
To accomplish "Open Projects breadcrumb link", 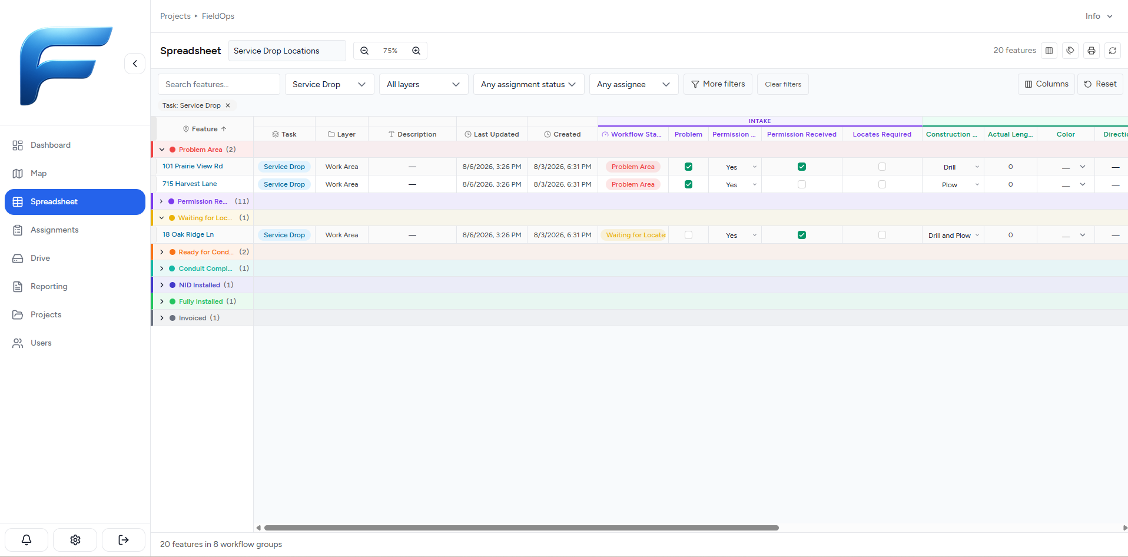I will [175, 16].
